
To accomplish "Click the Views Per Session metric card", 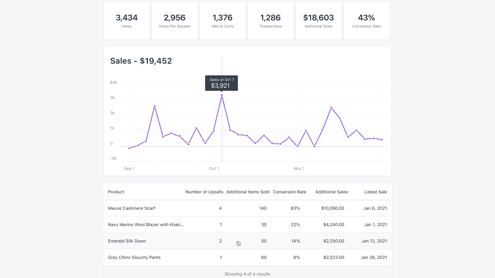I will click(174, 20).
